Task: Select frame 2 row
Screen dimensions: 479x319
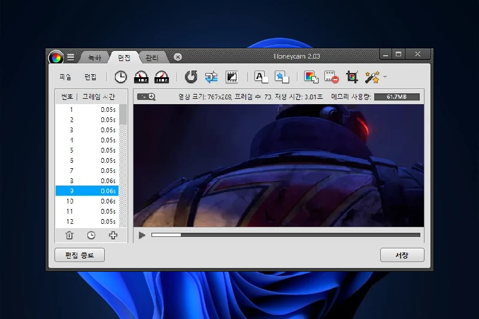Action: pos(87,120)
